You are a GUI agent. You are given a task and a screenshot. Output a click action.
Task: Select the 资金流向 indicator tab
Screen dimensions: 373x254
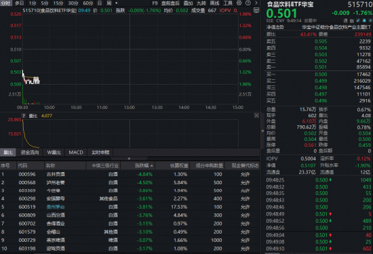click(30, 152)
